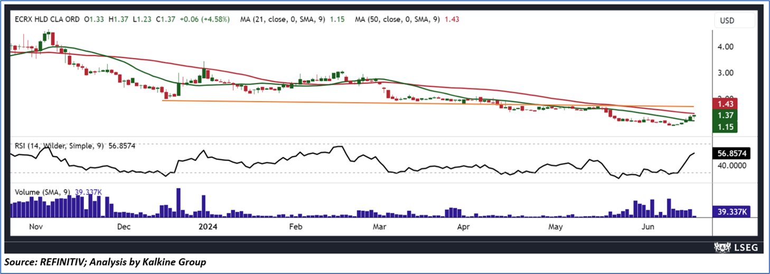
Task: Click the Feb label on time axis
Action: click(x=295, y=226)
